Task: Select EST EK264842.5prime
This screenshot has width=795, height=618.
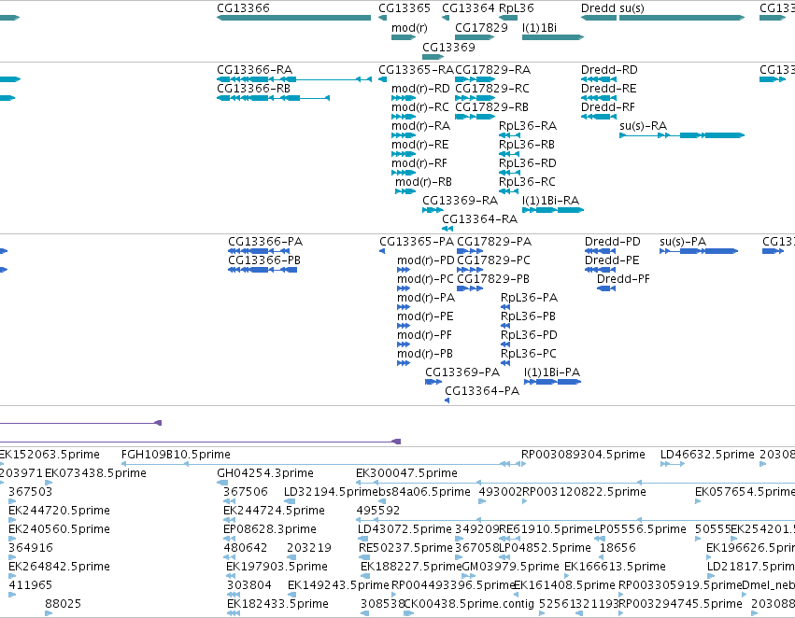Action: (59, 567)
